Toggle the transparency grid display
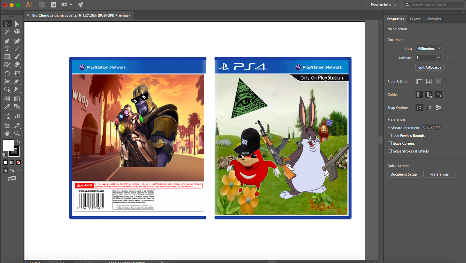The height and width of the screenshot is (263, 466). 439,82
